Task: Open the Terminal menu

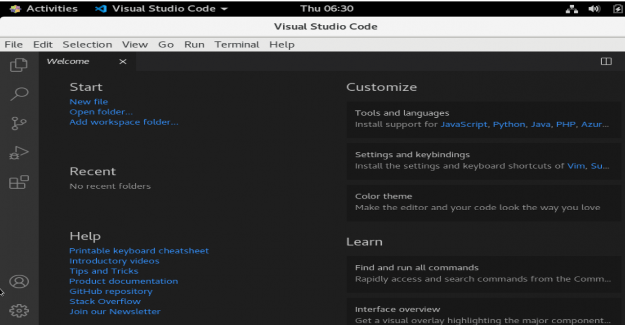Action: [x=237, y=44]
